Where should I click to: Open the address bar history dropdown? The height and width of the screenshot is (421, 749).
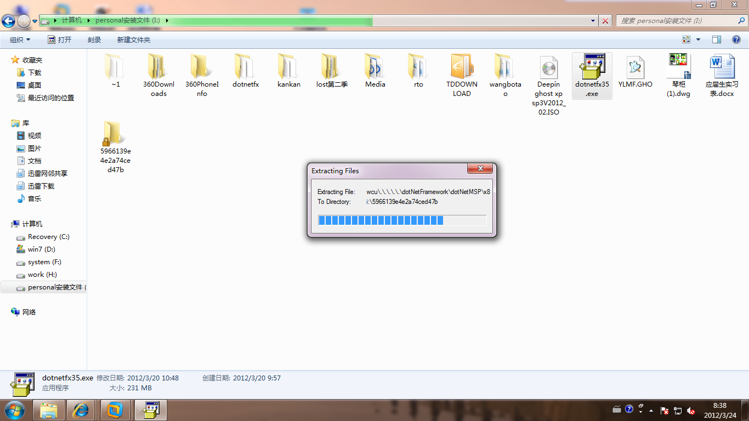pos(593,21)
